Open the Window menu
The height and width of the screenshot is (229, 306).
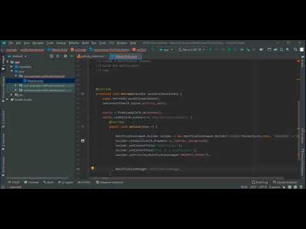coord(122,43)
